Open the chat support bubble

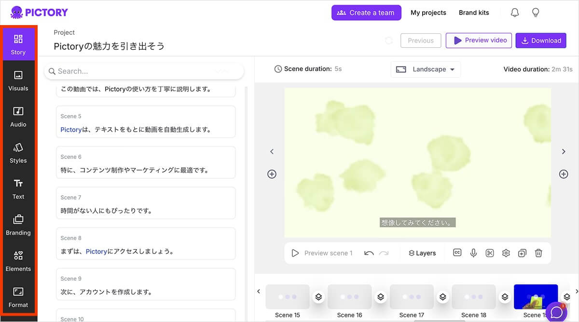556,311
